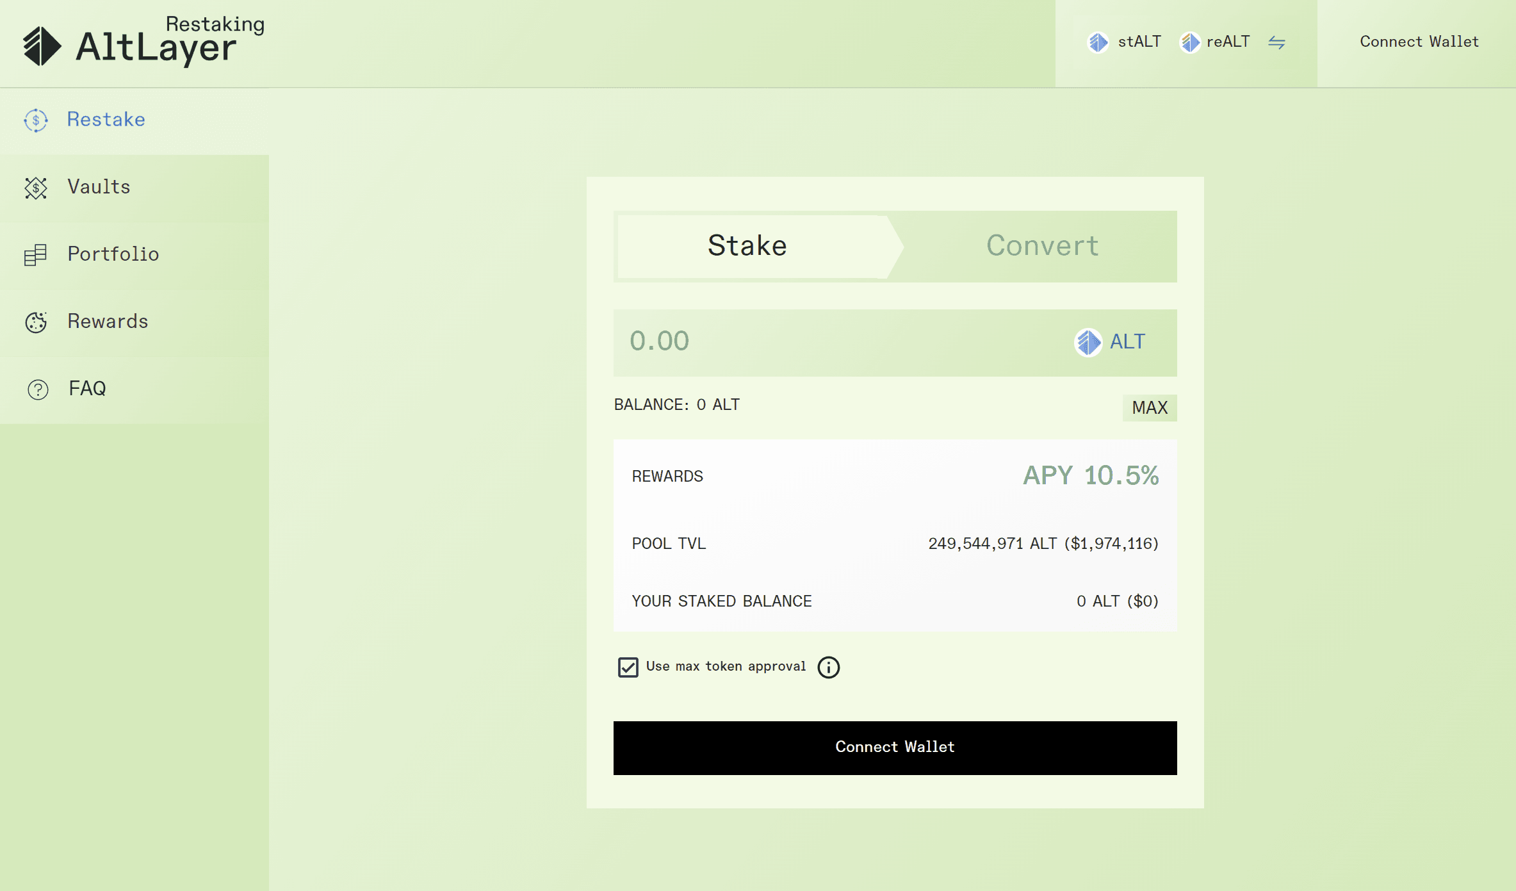Switch to the Convert tab
Screen dimensions: 1516x891
tap(1042, 246)
